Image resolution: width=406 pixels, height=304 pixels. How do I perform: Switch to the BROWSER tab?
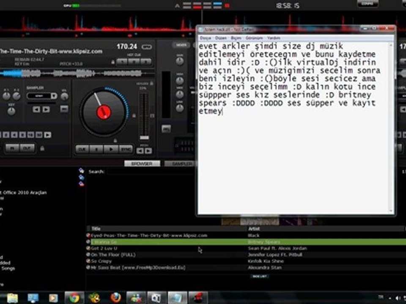click(x=142, y=164)
